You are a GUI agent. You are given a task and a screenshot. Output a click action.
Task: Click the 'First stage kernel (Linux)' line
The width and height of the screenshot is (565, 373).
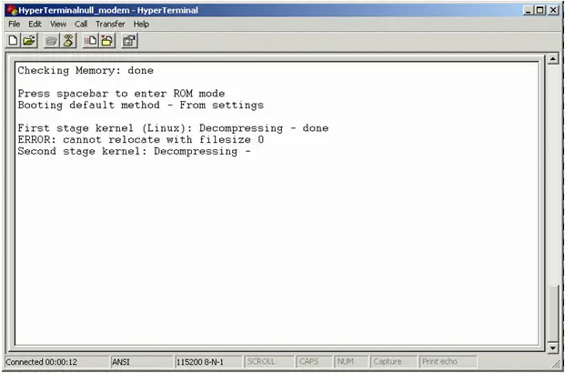click(x=173, y=128)
